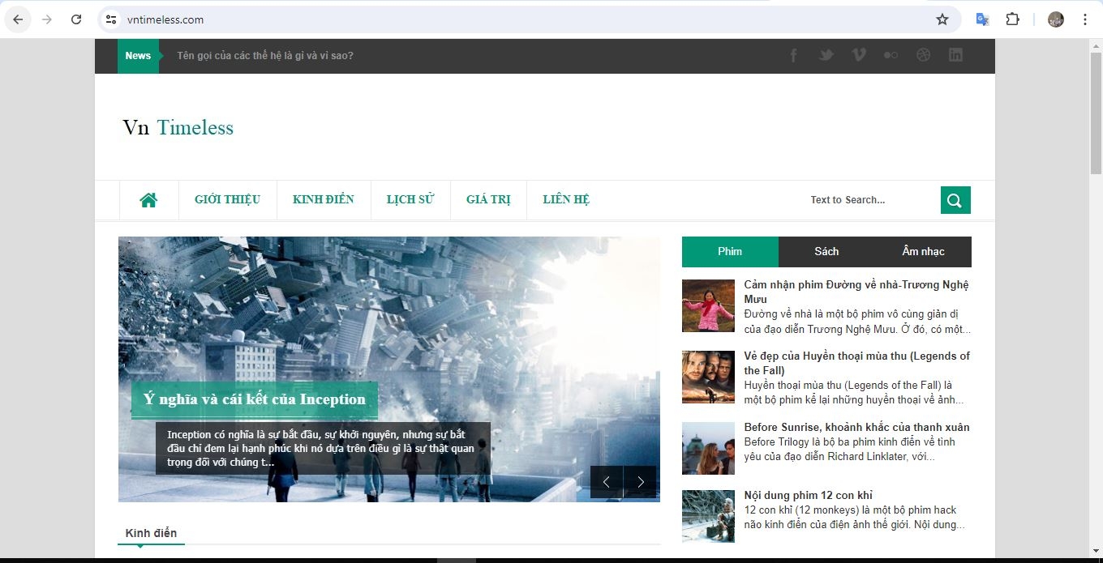This screenshot has width=1103, height=563.
Task: Go back with the browser back arrow
Action: (x=18, y=19)
